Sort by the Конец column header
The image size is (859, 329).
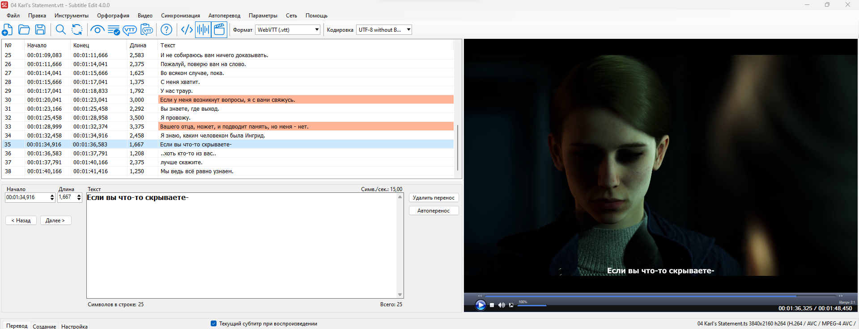[99, 45]
